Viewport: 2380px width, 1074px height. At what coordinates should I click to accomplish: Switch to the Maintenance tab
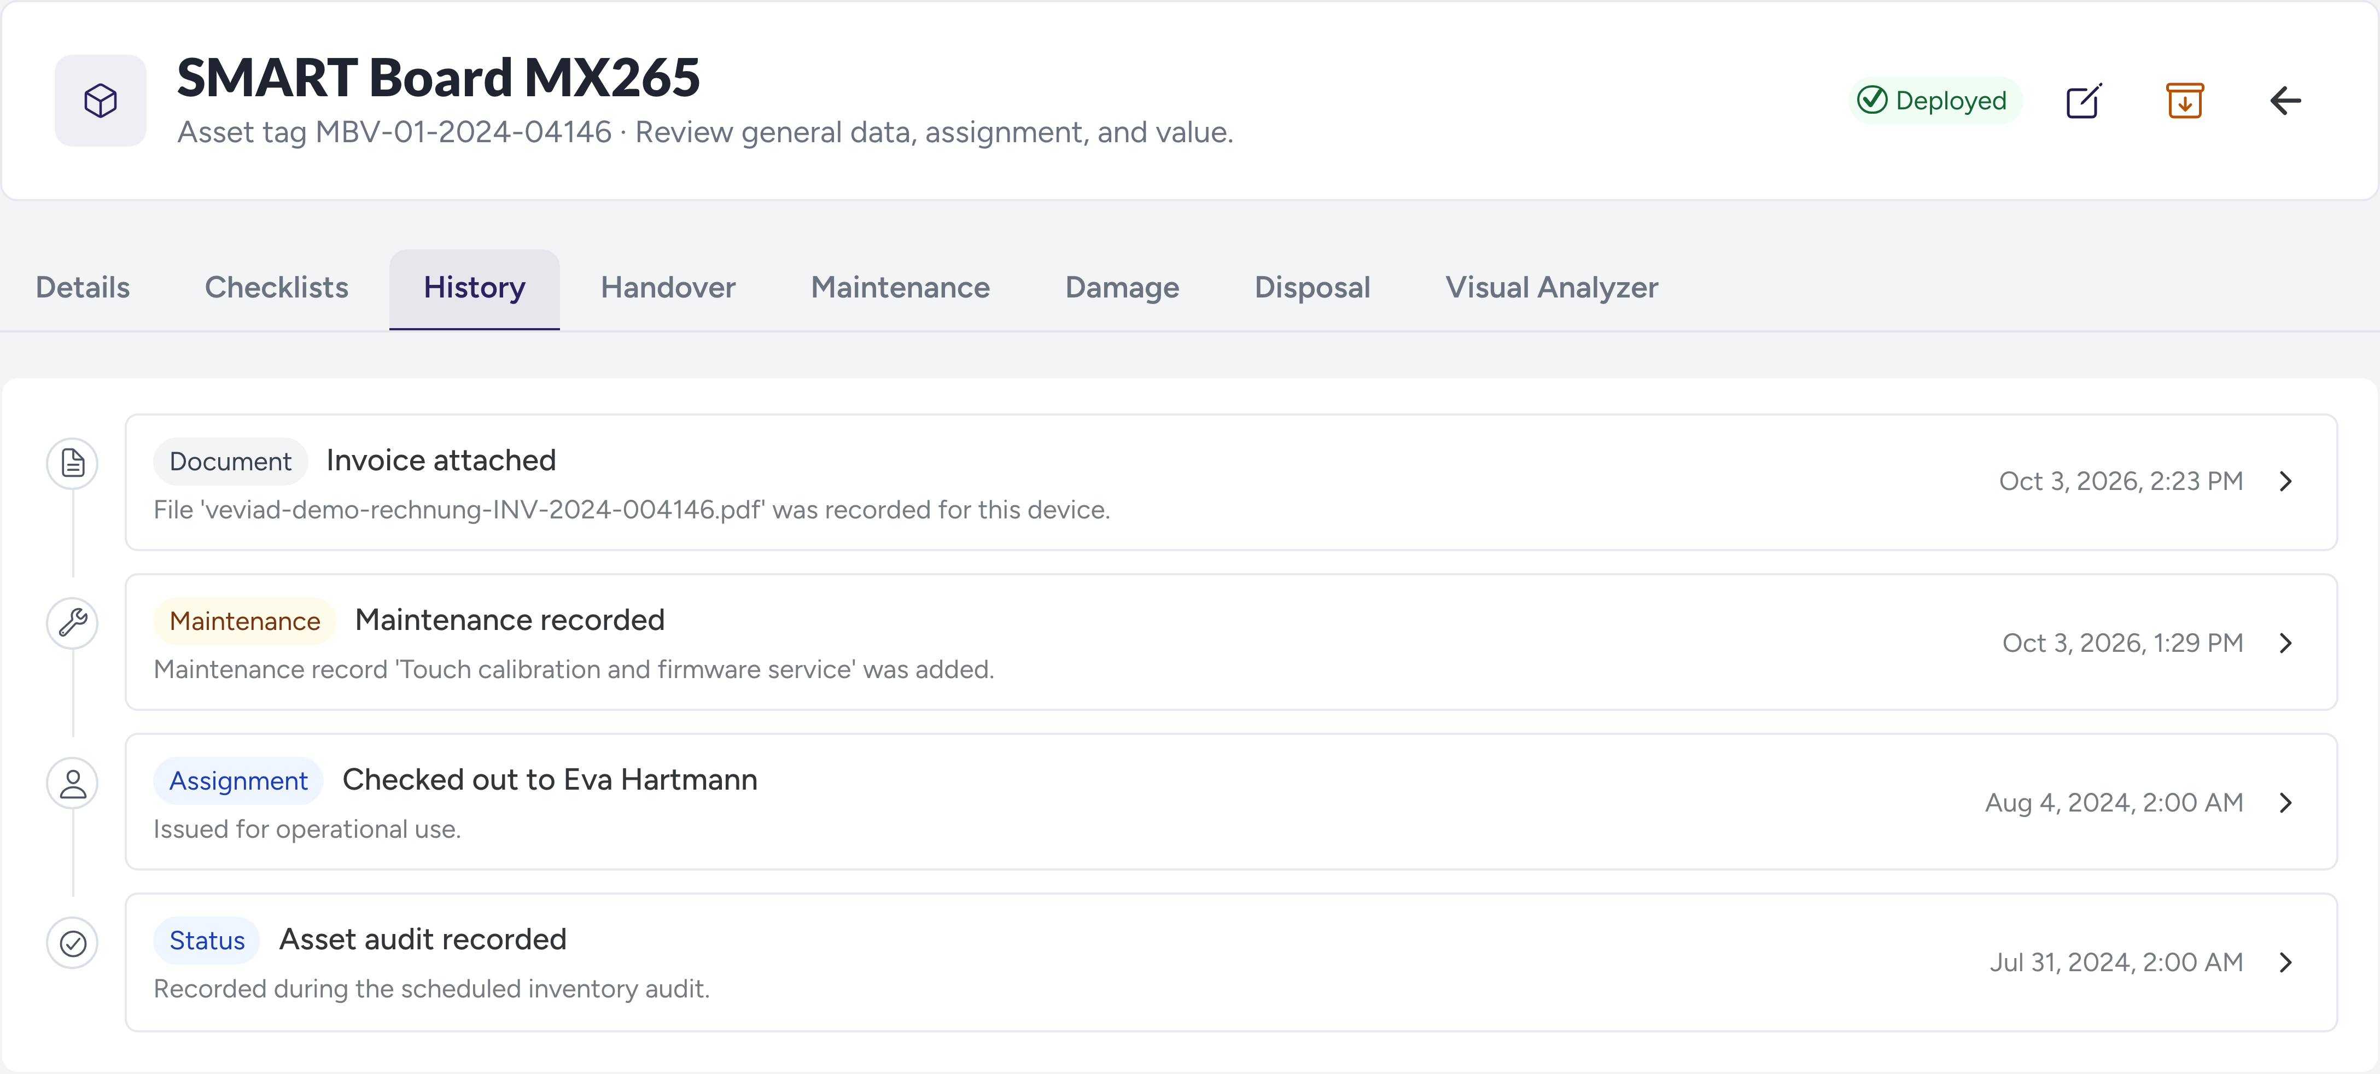pos(901,288)
